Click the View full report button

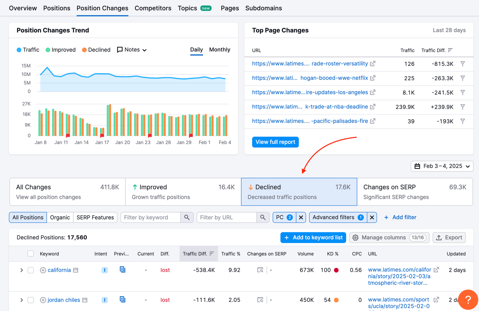pyautogui.click(x=275, y=142)
